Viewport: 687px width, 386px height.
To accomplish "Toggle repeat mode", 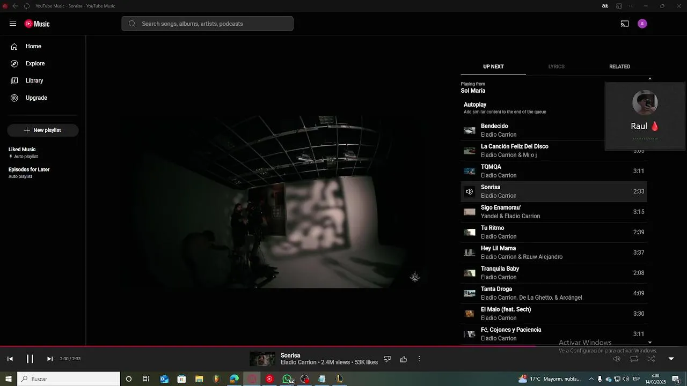I will (634, 359).
